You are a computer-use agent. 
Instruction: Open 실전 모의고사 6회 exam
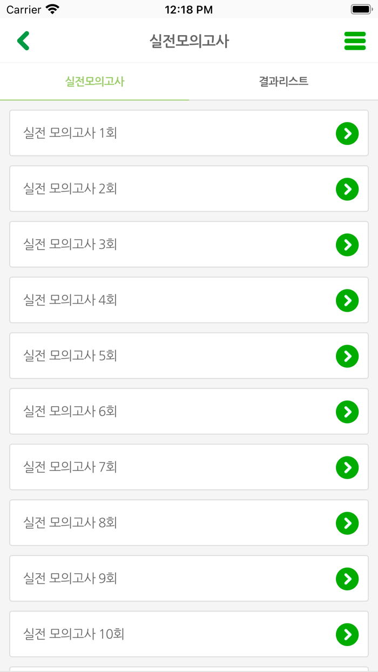click(x=162, y=411)
